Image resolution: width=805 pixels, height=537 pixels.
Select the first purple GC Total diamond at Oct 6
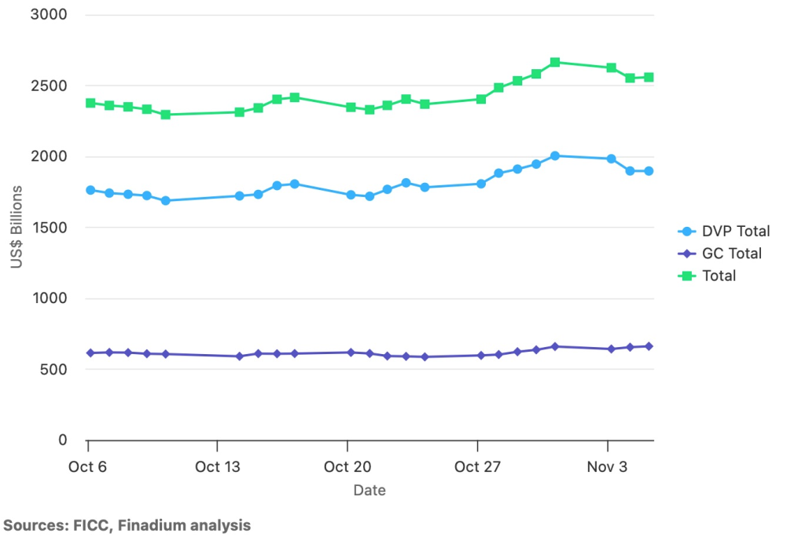tap(90, 353)
